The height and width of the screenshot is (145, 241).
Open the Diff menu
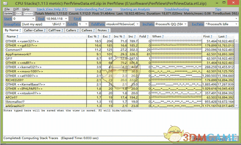pos(16,9)
